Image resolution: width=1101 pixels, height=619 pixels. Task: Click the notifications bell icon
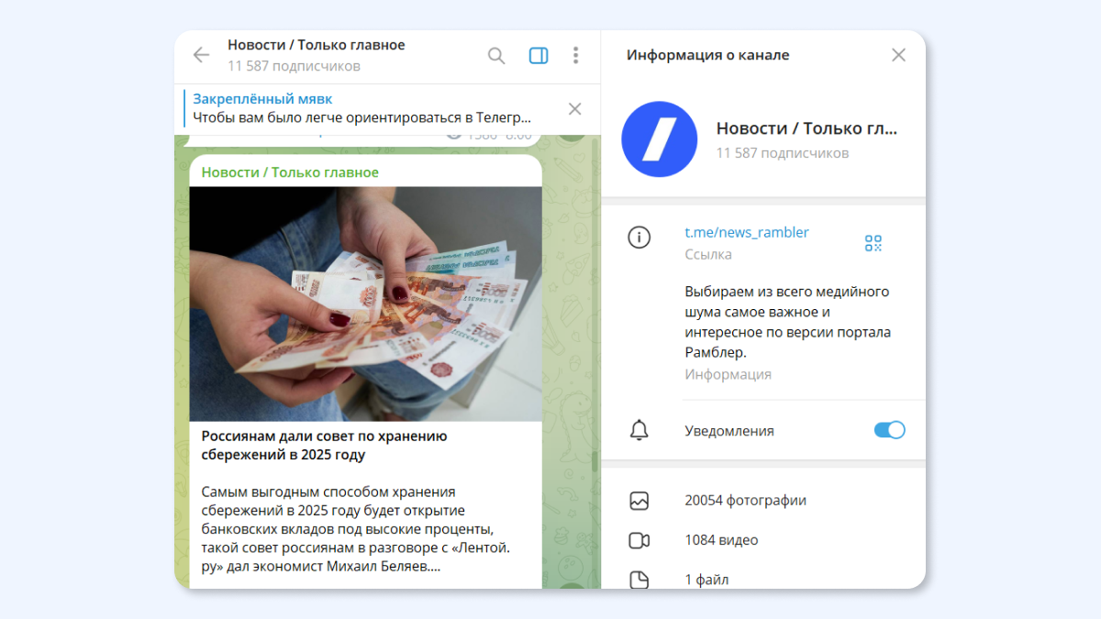[x=639, y=431]
